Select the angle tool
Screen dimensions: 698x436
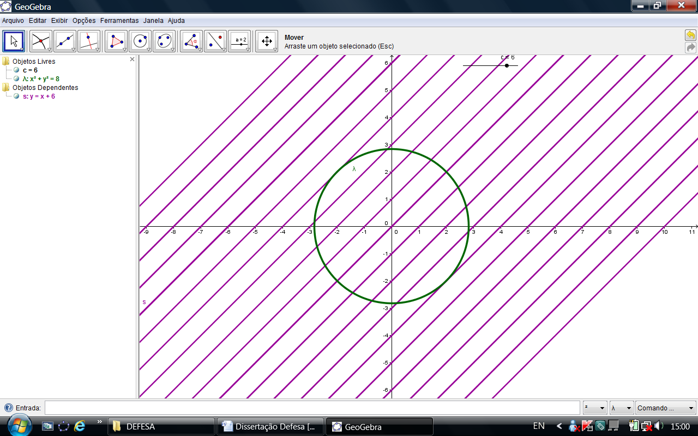tap(191, 41)
